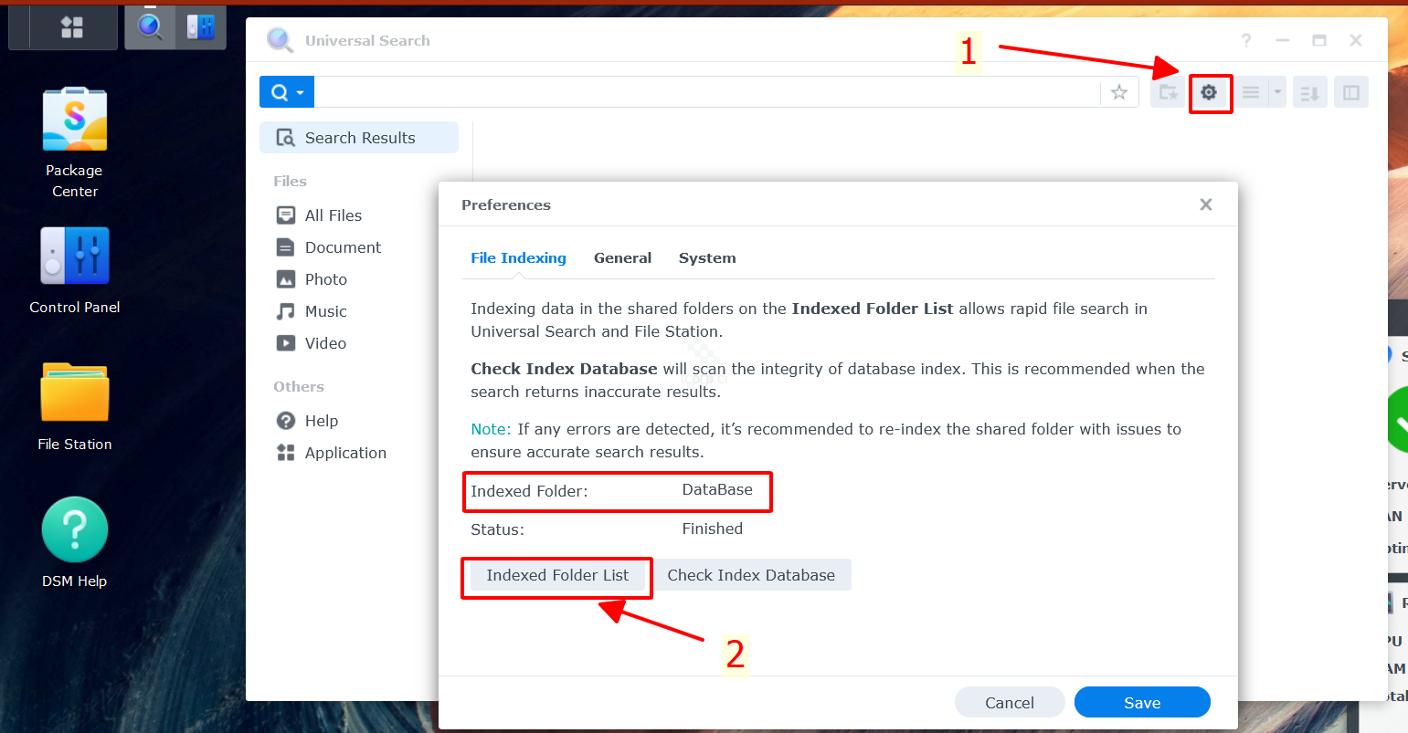Open the Universal Search settings gear
1408x733 pixels.
pos(1211,91)
